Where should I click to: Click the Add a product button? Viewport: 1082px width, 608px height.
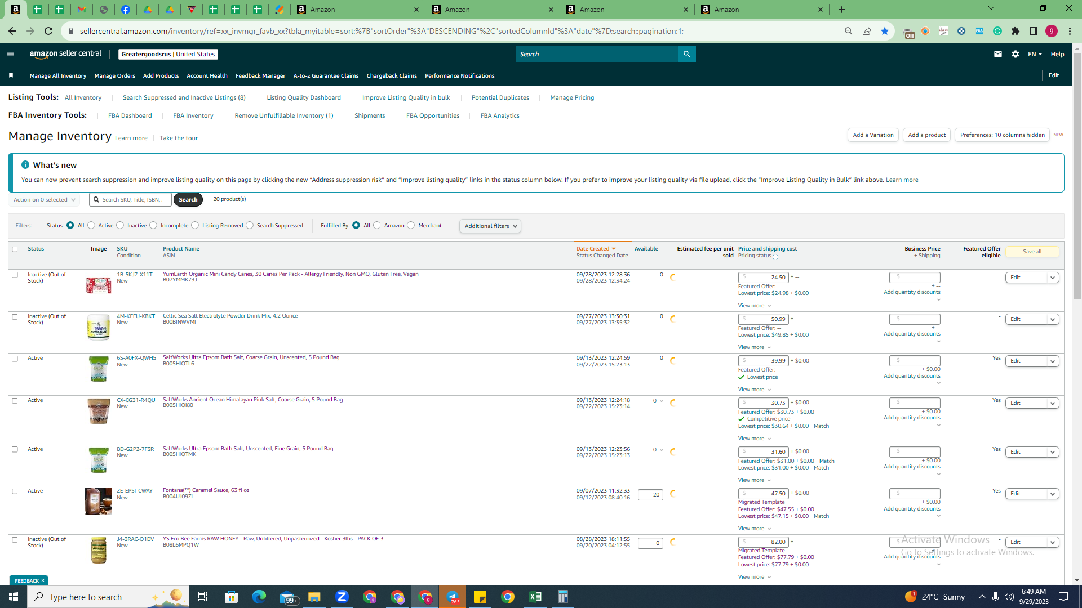pyautogui.click(x=927, y=135)
